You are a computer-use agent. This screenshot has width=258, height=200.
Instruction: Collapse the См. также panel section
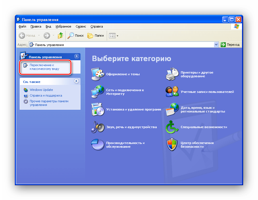pyautogui.click(x=76, y=81)
